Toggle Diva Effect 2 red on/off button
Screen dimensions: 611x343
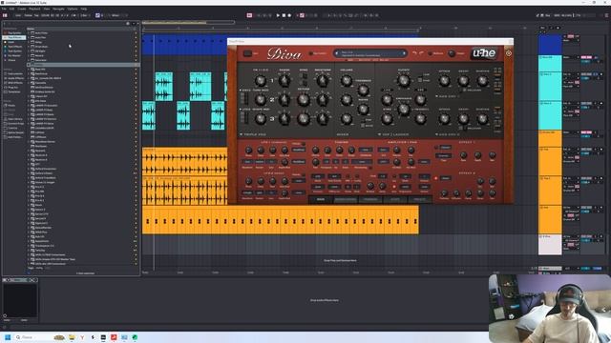click(436, 178)
